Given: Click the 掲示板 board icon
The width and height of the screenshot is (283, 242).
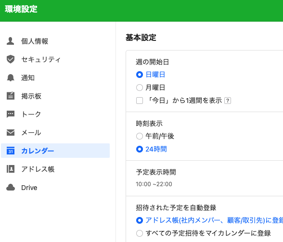Looking at the screenshot, I should [x=11, y=96].
